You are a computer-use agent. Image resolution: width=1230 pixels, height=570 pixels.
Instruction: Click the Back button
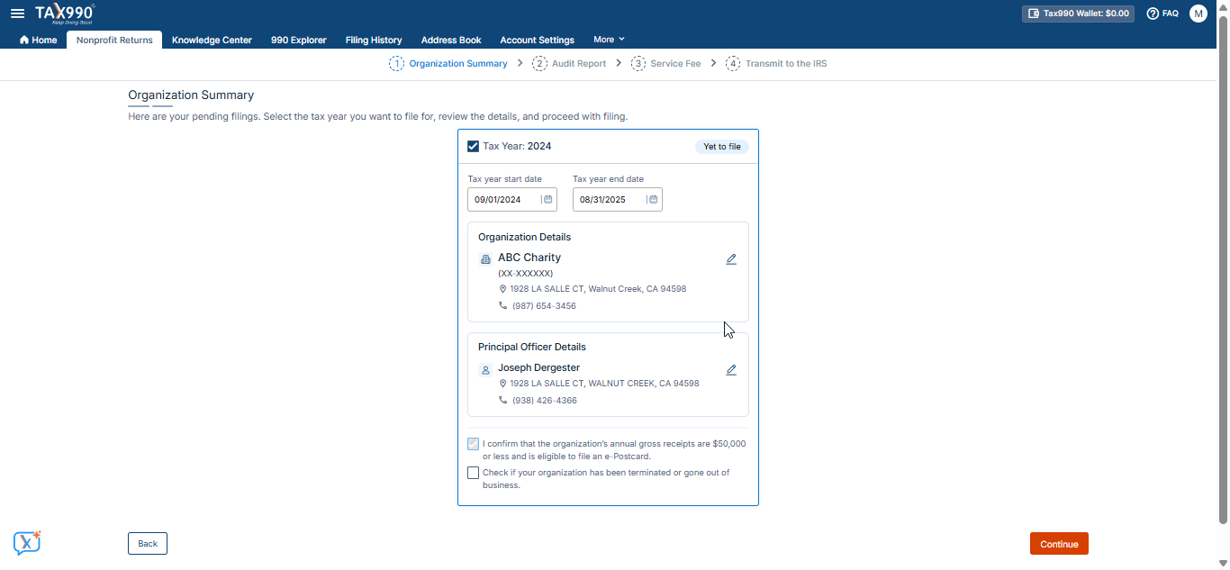point(148,543)
